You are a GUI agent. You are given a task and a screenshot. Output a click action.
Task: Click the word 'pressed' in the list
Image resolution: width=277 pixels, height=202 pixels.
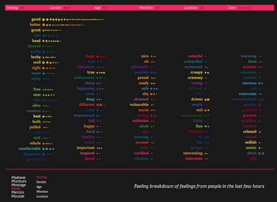pos(250,115)
